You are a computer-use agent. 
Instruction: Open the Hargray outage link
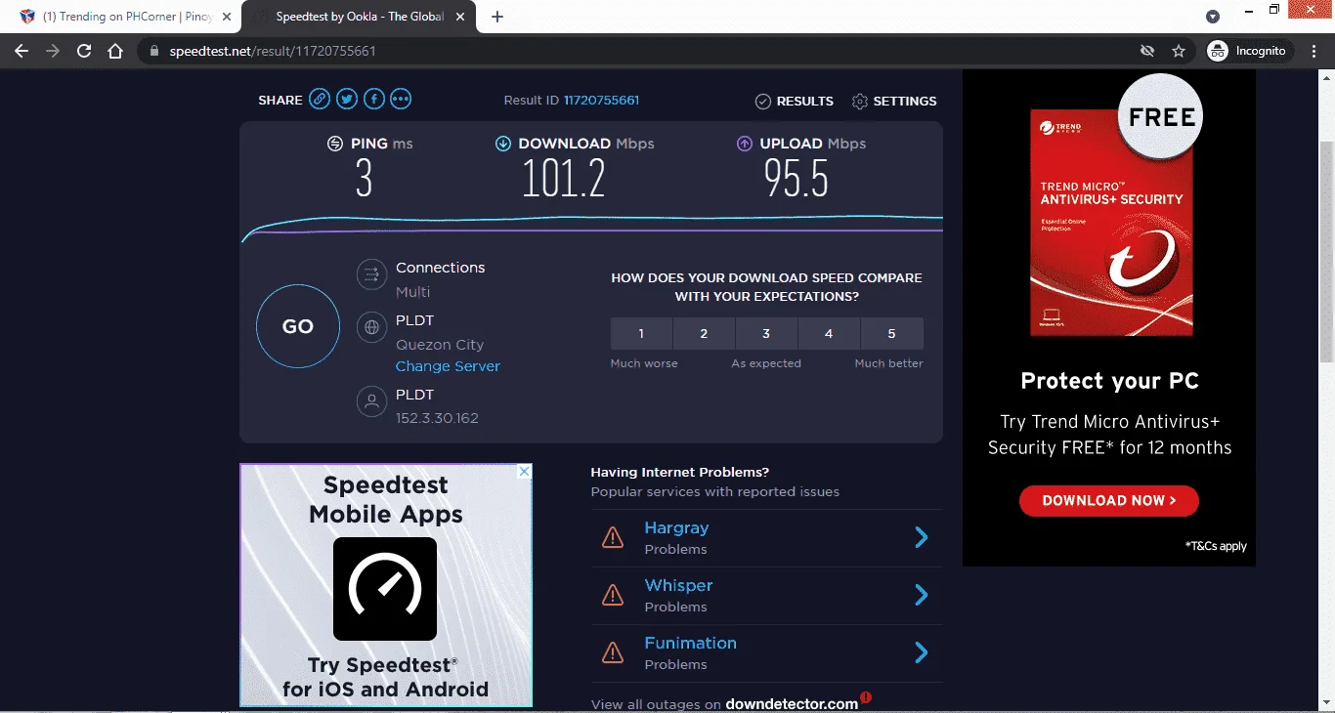coord(676,527)
